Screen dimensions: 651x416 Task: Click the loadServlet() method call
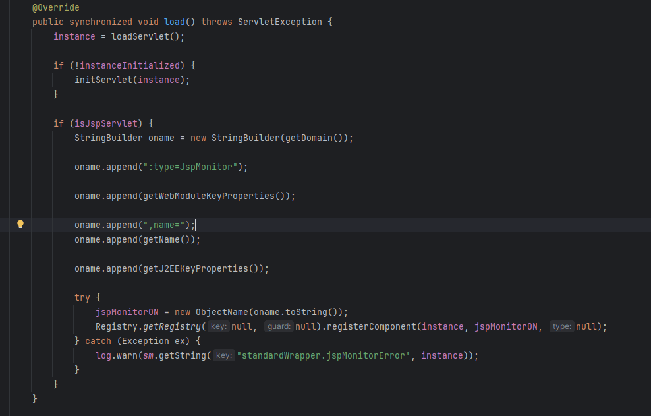click(x=145, y=36)
